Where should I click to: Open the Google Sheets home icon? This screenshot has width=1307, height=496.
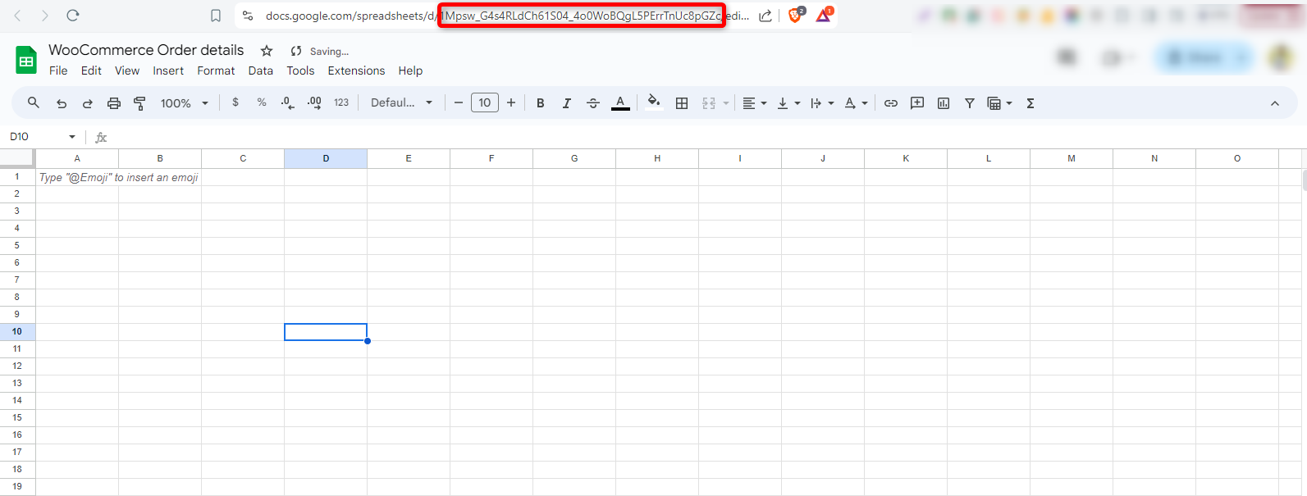click(26, 61)
